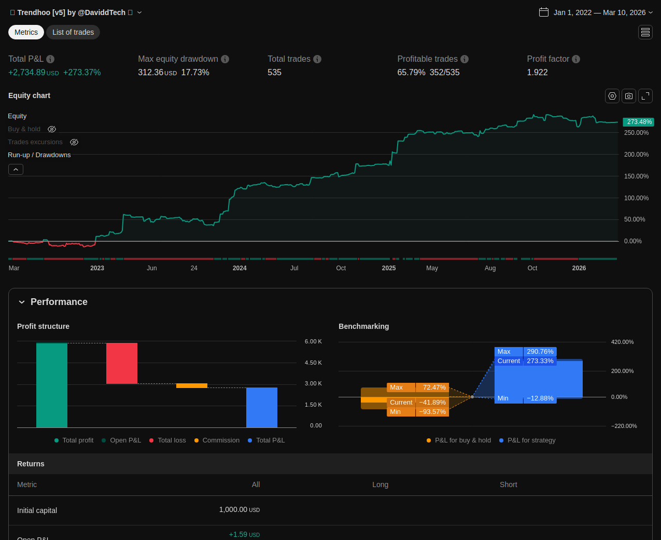Viewport: 661px width, 540px height.
Task: Click the info icon beside Profit factor
Action: pos(576,59)
